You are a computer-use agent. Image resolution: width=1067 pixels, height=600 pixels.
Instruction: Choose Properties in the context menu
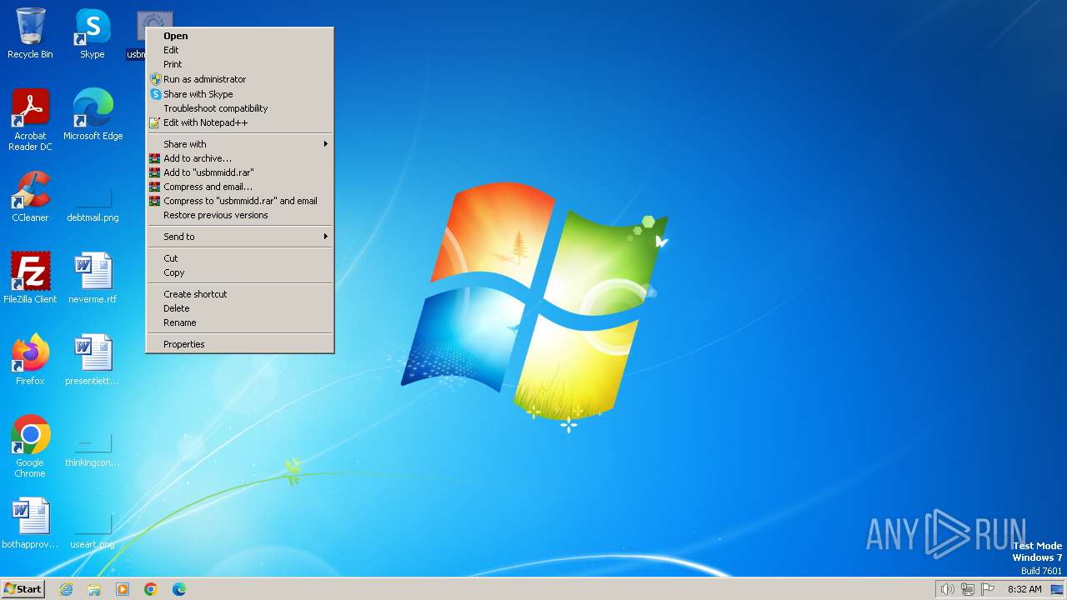pyautogui.click(x=240, y=344)
